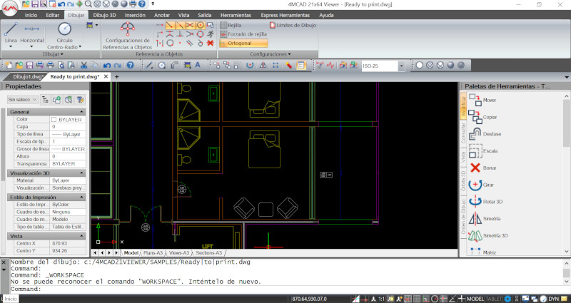Open the Círculo Centro-Radio dropdown arrow

coord(80,47)
